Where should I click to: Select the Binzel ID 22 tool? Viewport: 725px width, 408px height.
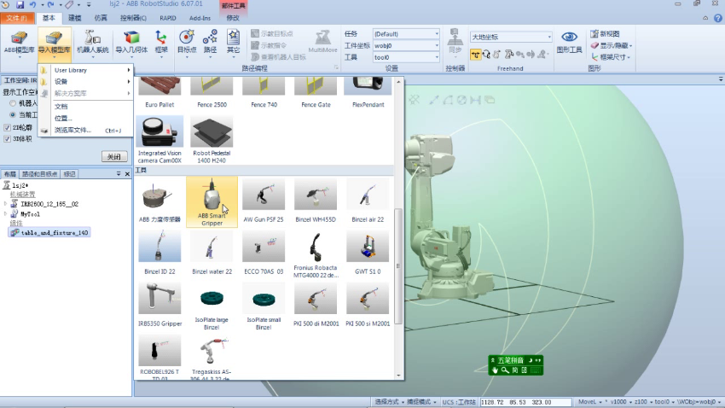[x=159, y=254]
